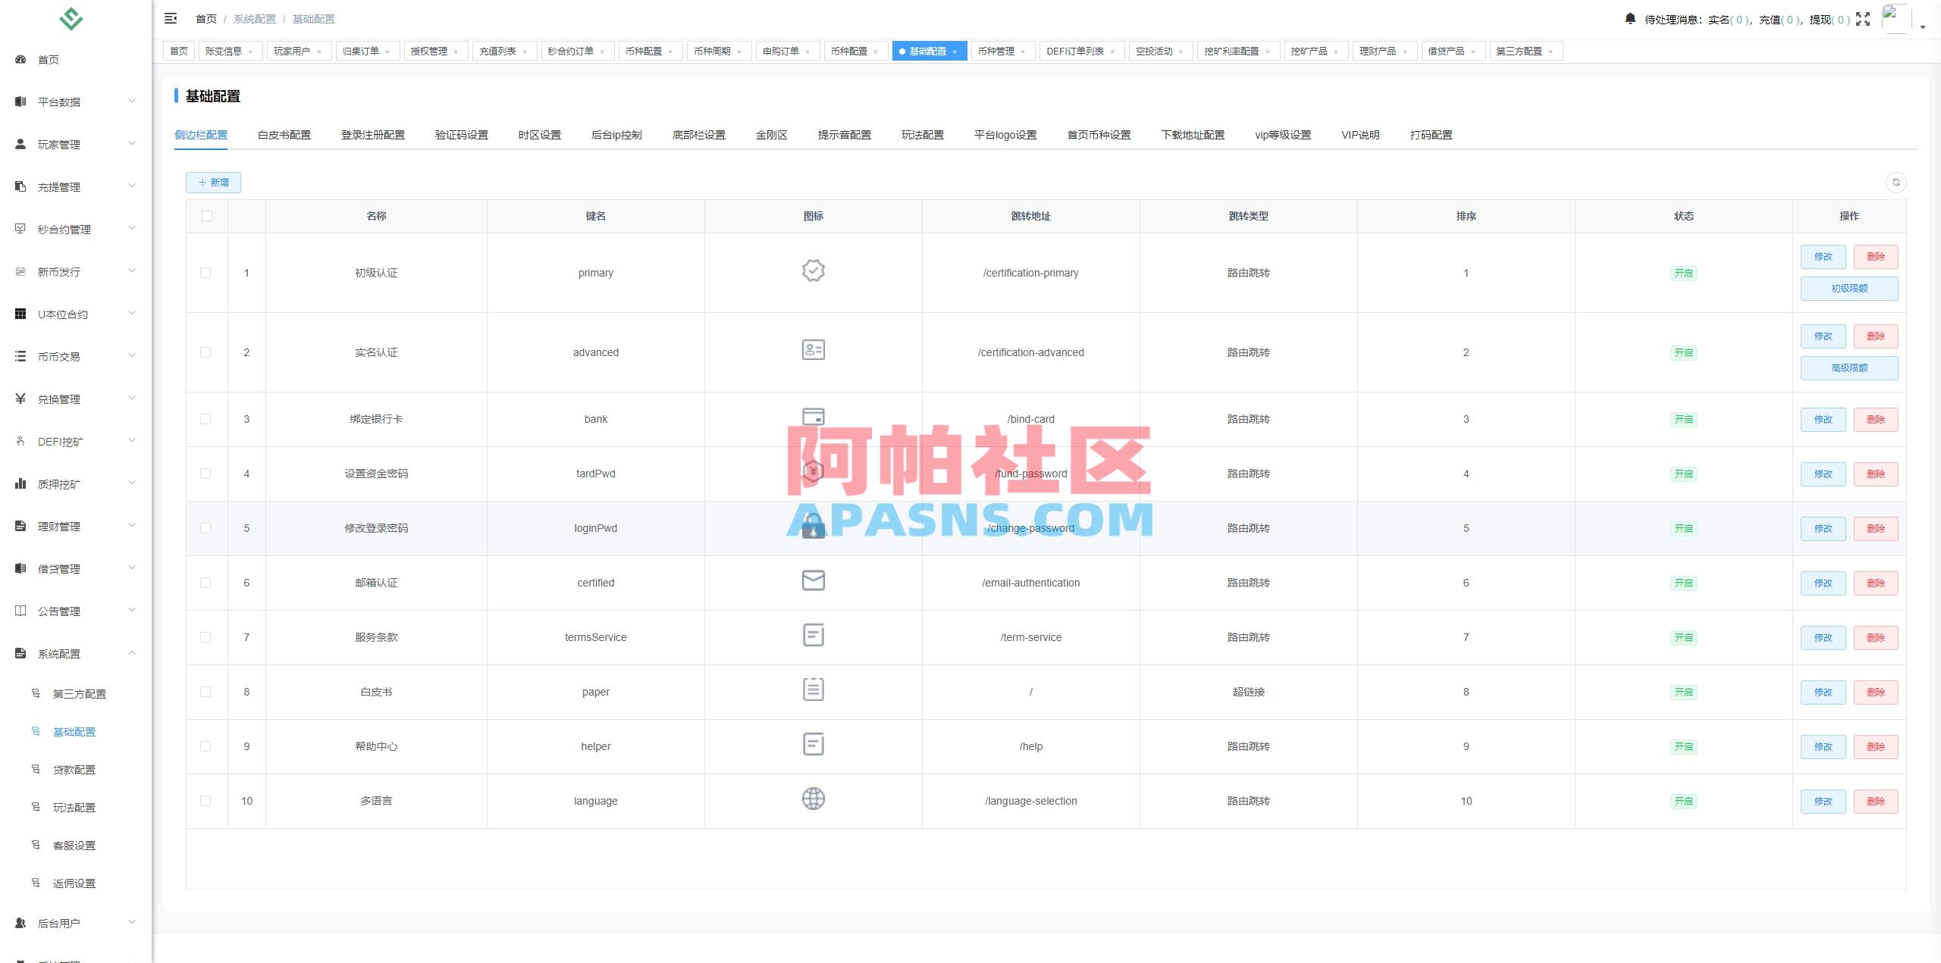Click the 首页 breadcrumb link
Image resolution: width=1941 pixels, height=963 pixels.
click(x=206, y=19)
